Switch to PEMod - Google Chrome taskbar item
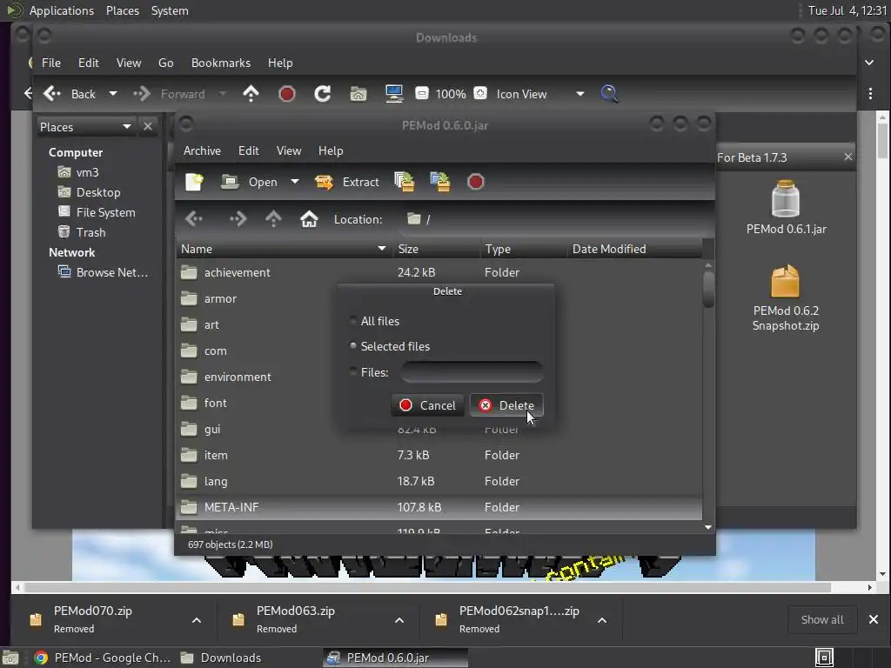Image resolution: width=891 pixels, height=668 pixels. click(103, 658)
